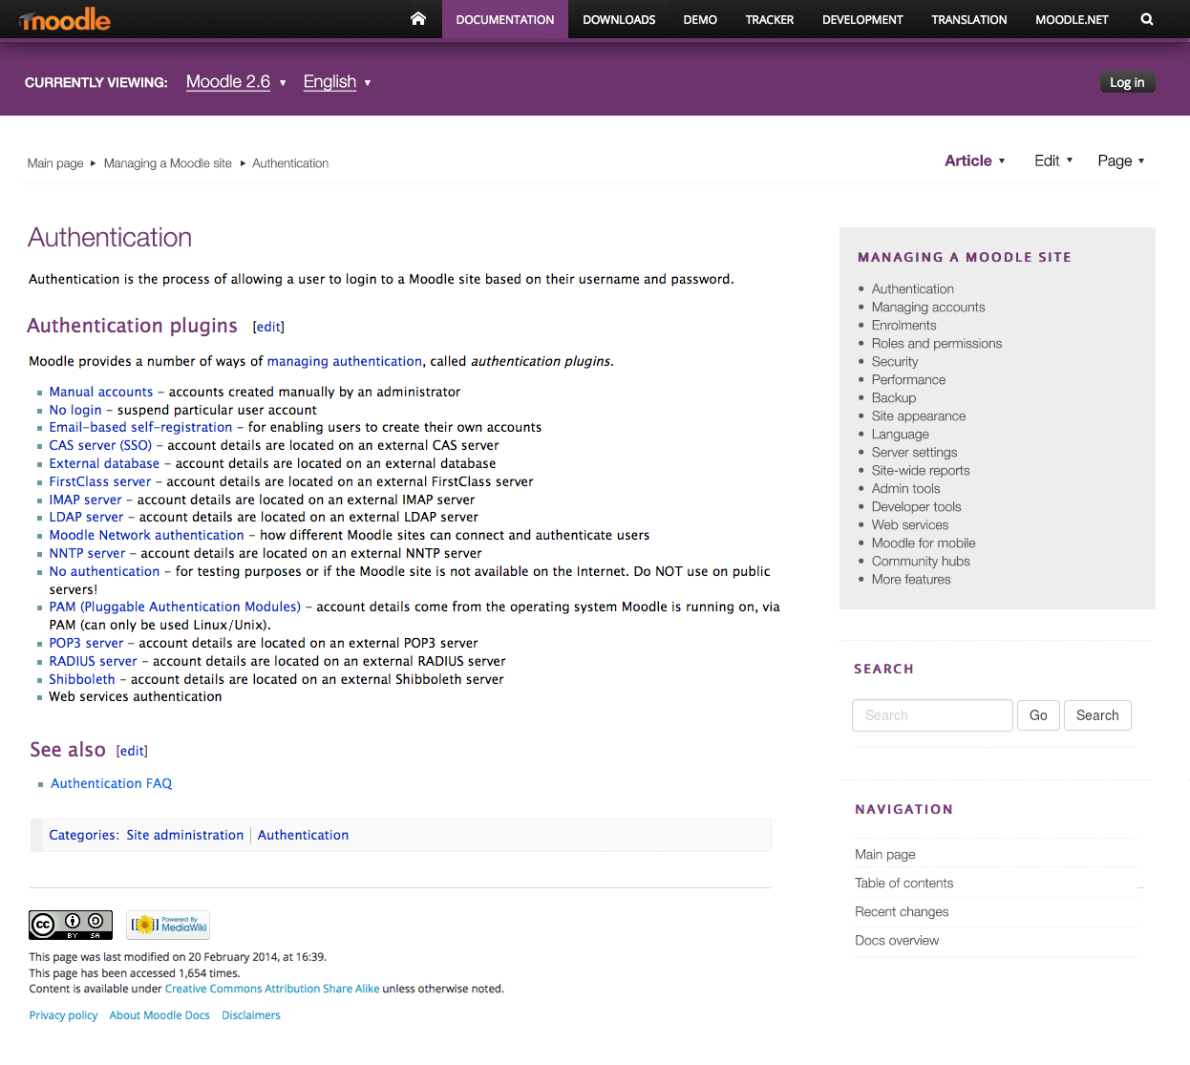Edit the Authentication plugins section
This screenshot has height=1065, width=1190.
[x=268, y=327]
